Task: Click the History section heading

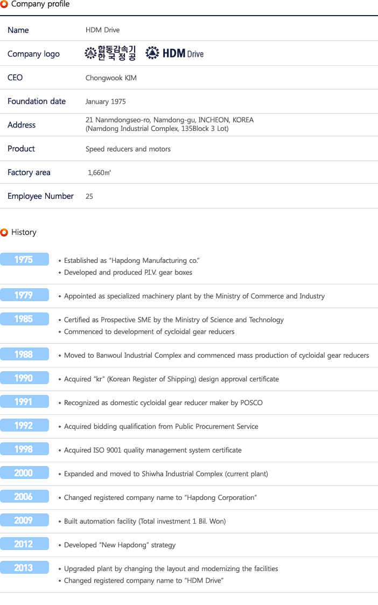Action: pos(24,232)
